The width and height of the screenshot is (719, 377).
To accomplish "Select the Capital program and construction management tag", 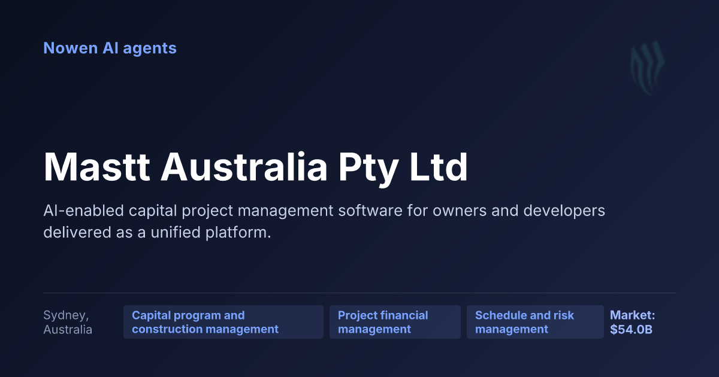I will [x=223, y=322].
